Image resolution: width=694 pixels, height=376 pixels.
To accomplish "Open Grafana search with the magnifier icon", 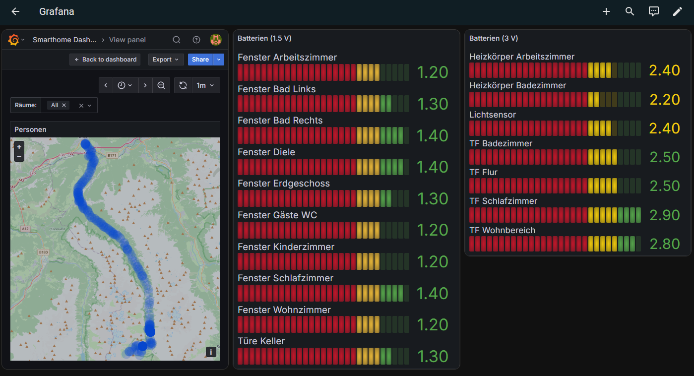I will tap(177, 40).
